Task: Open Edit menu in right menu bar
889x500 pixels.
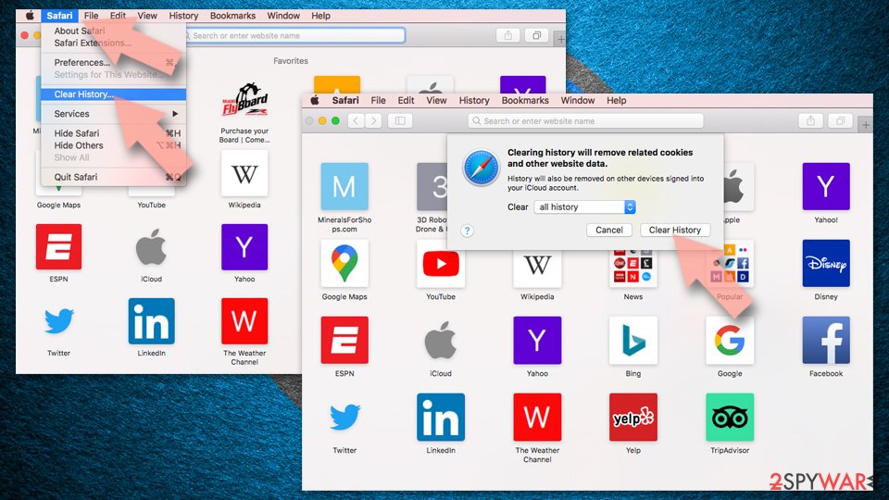Action: tap(406, 100)
